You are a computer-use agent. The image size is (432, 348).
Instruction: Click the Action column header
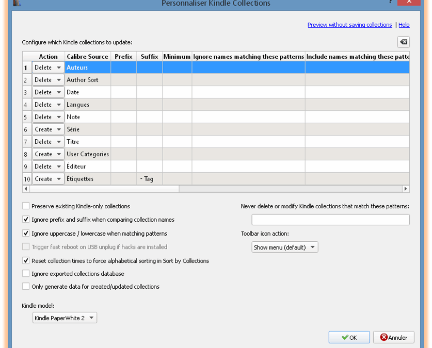pyautogui.click(x=48, y=57)
